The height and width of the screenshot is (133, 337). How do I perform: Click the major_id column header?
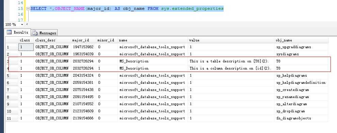tap(84, 40)
